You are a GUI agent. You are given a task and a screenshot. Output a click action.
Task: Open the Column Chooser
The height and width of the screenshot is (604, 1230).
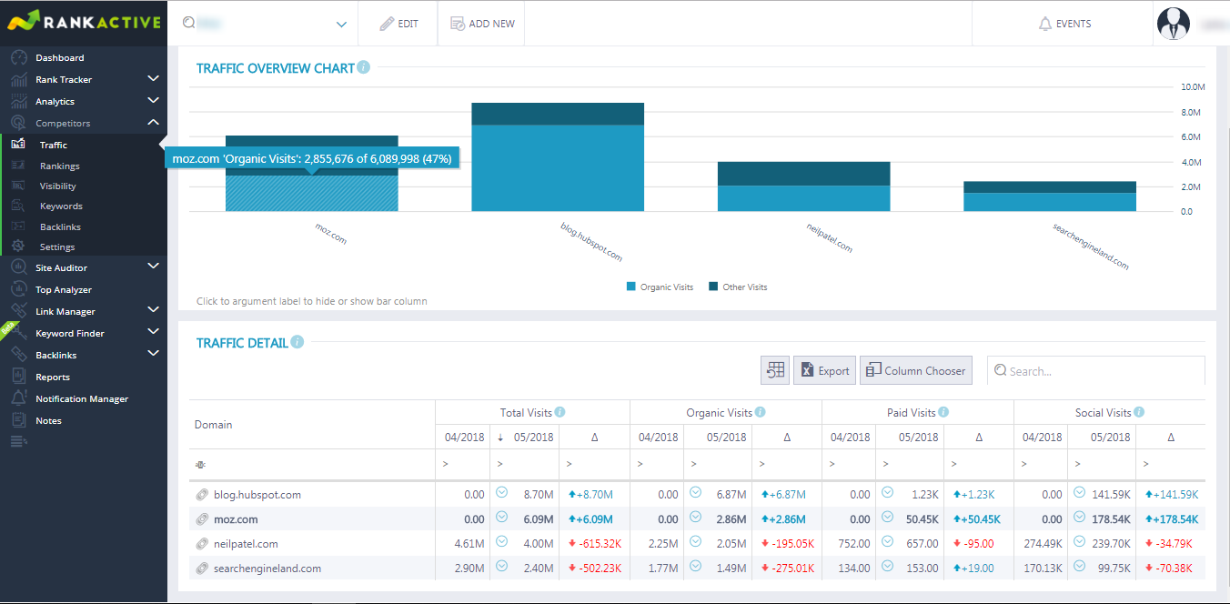coord(916,370)
